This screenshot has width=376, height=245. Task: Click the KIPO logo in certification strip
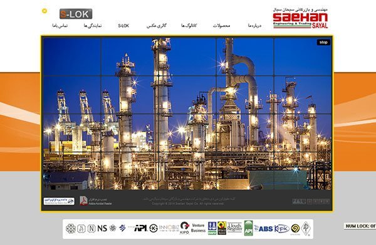pyautogui.click(x=184, y=228)
